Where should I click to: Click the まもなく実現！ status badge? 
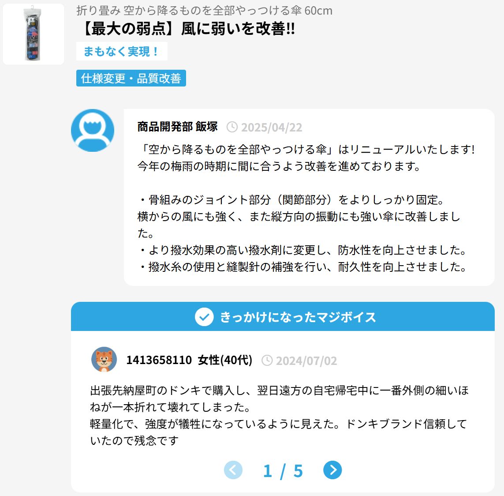[x=122, y=51]
